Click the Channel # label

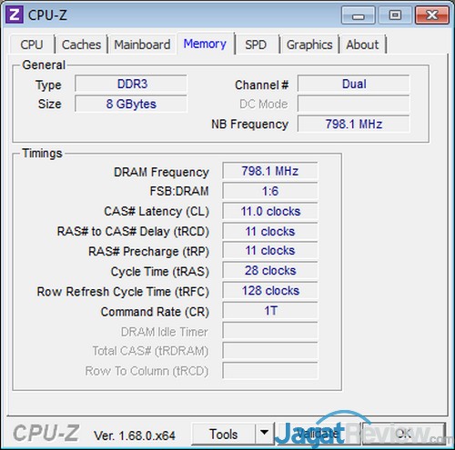[261, 85]
